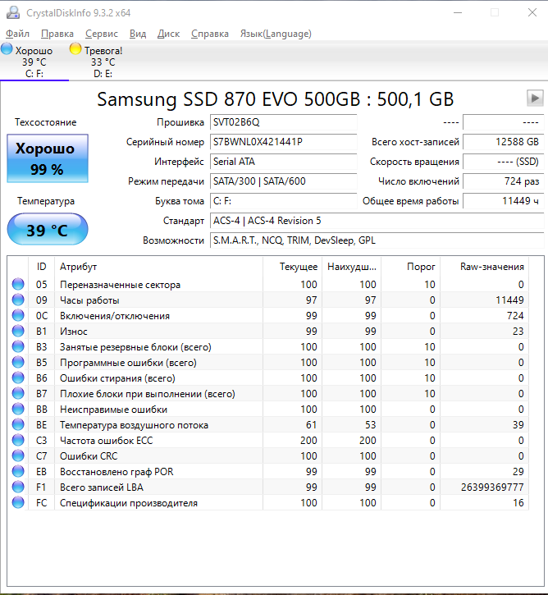
Task: Click status orb of attribute F1 row
Action: click(18, 487)
